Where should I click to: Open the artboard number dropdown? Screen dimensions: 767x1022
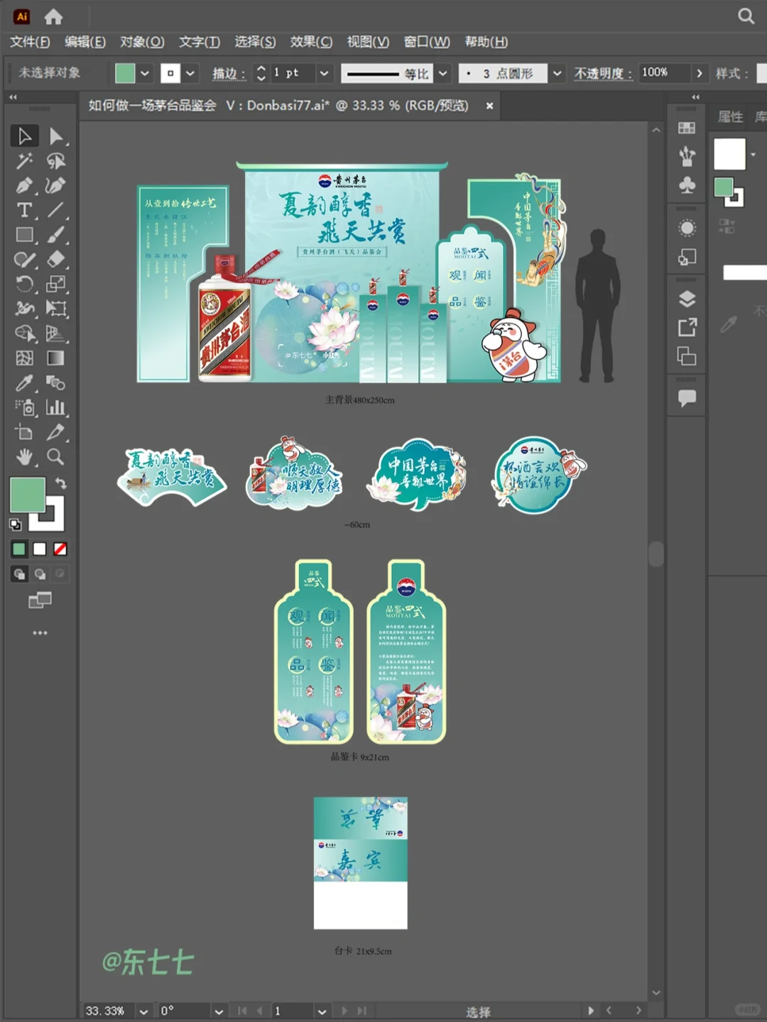[322, 1011]
